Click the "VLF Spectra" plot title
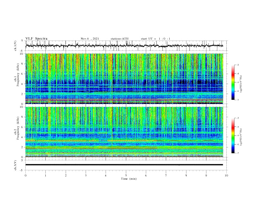This screenshot has width=255, height=197. pyautogui.click(x=36, y=39)
